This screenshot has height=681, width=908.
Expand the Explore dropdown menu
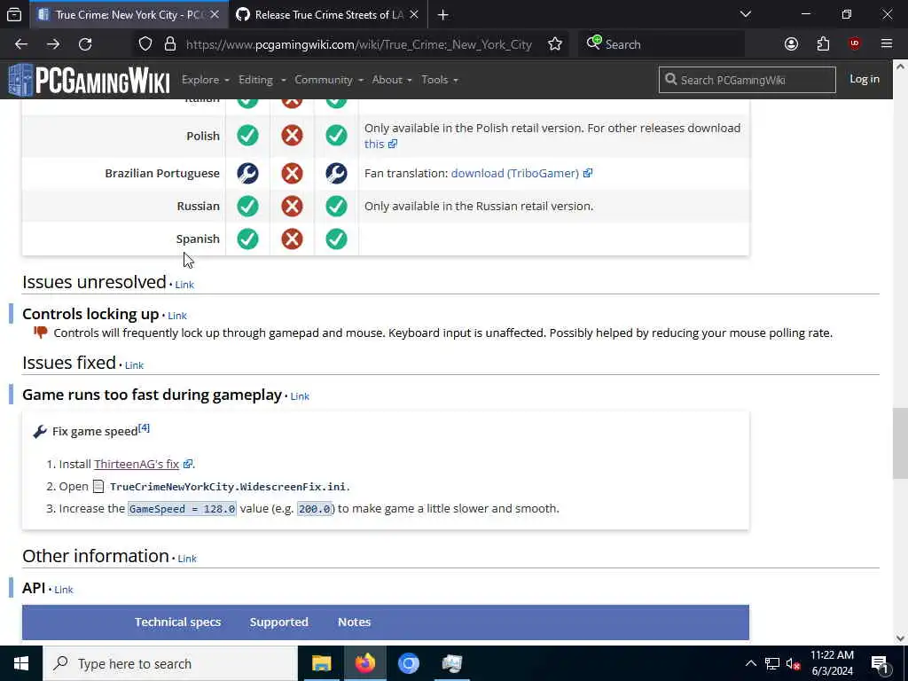[206, 80]
